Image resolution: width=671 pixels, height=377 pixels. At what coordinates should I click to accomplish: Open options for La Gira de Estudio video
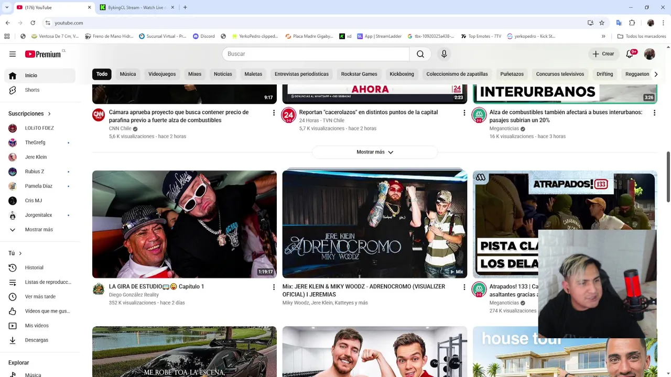(274, 287)
